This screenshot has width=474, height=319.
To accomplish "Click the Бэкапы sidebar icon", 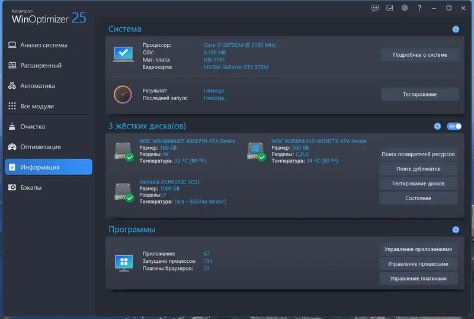I will (12, 188).
